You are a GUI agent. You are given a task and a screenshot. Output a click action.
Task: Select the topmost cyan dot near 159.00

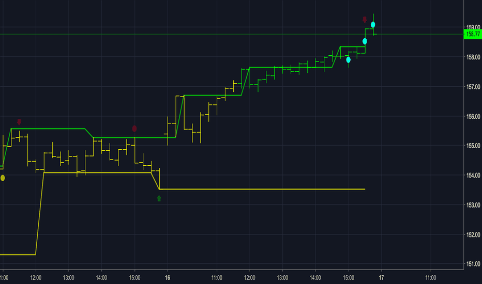pos(373,25)
